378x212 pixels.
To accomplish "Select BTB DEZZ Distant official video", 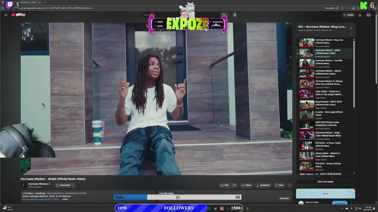I will [x=325, y=167].
